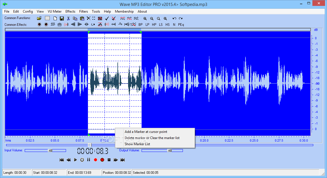The height and width of the screenshot is (178, 327).
Task: Click the save floppy disk icon
Action: coord(62,18)
